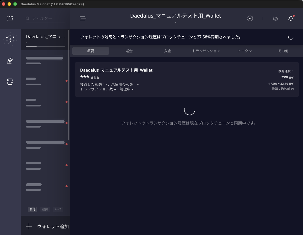
Task: Open the notifications bell
Action: pos(291,18)
